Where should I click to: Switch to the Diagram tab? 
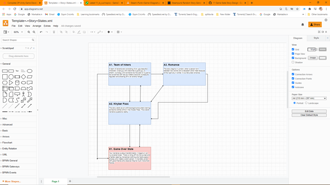[x=298, y=38]
